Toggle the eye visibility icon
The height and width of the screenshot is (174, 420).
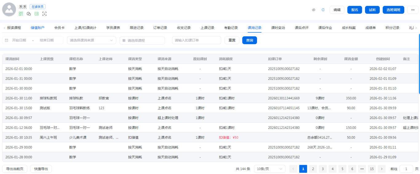tap(314, 10)
